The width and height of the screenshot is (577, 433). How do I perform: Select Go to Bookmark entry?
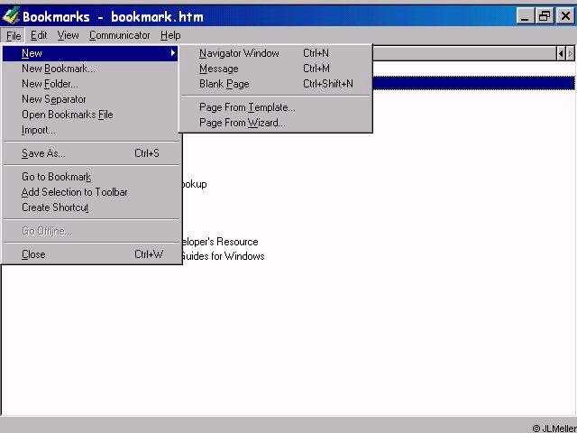click(x=90, y=177)
